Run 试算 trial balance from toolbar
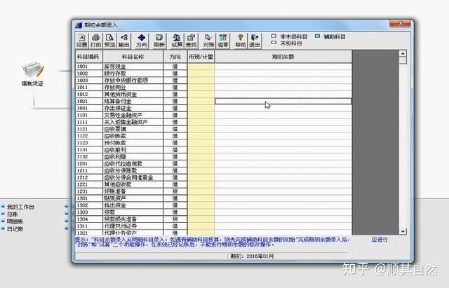Image resolution: width=449 pixels, height=288 pixels. pos(177,41)
